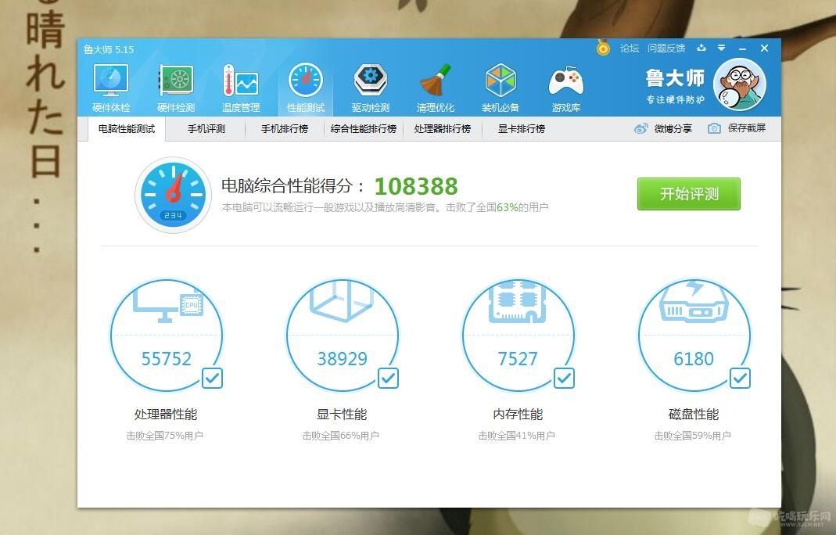
Task: Uncheck the 磁盘性能 test checkbox
Action: [x=740, y=379]
